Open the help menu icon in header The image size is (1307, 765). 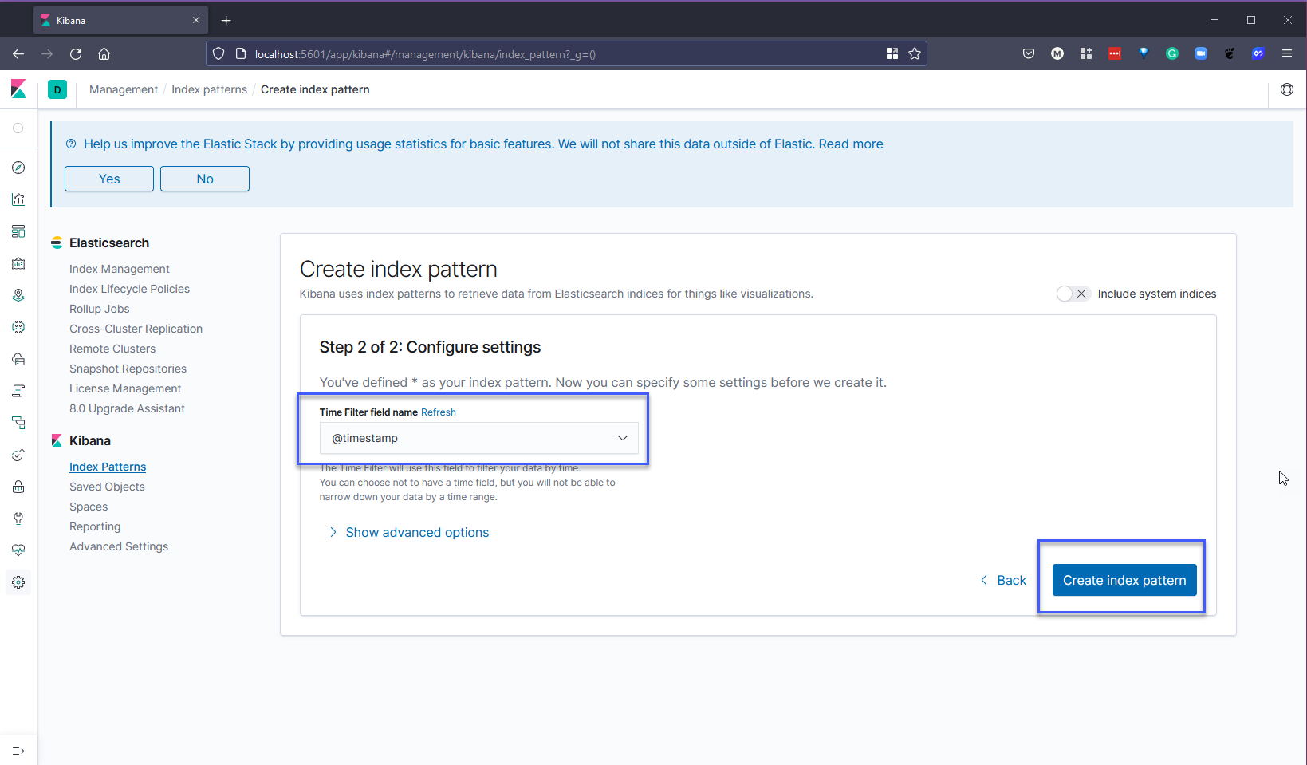click(1286, 89)
